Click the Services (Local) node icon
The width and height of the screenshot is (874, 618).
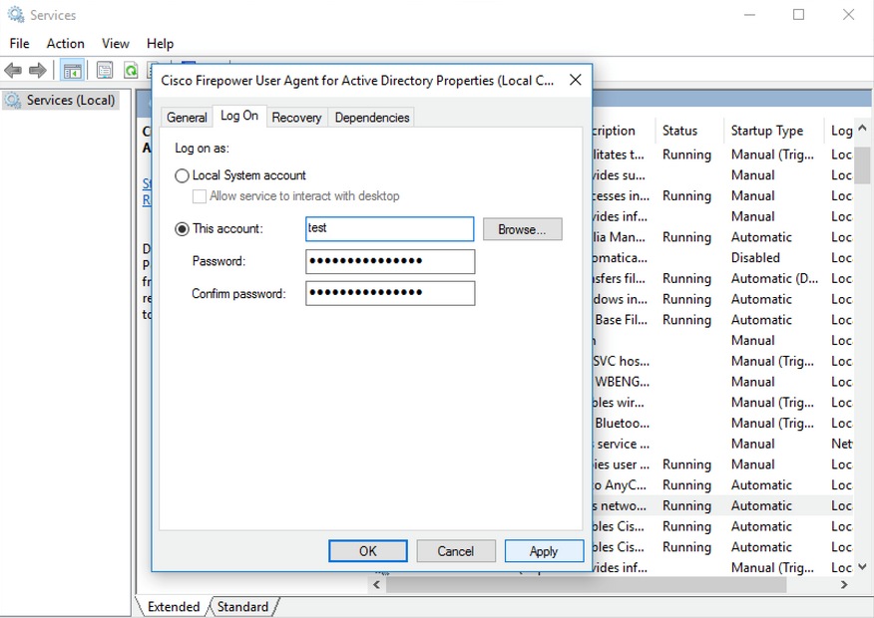pos(13,100)
